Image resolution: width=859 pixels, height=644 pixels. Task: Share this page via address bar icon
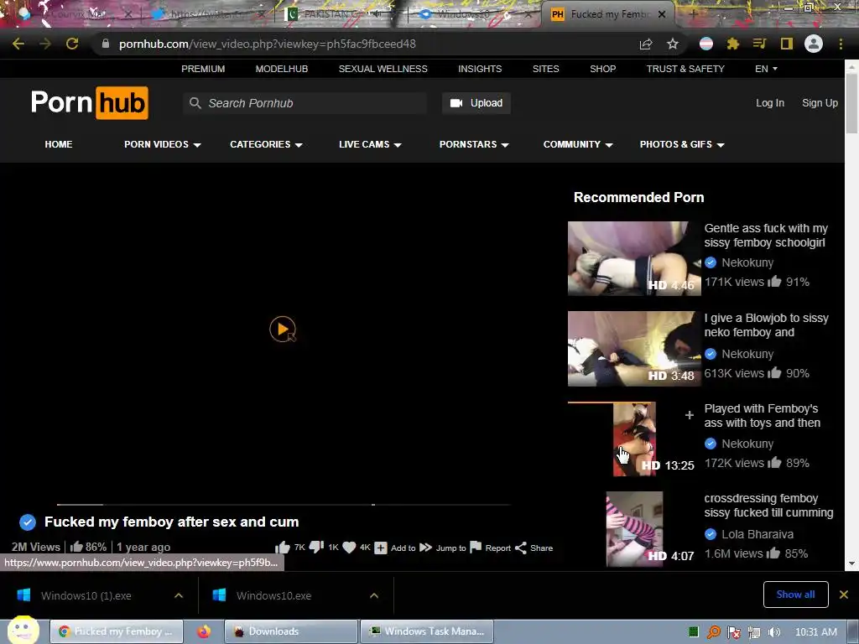click(646, 44)
